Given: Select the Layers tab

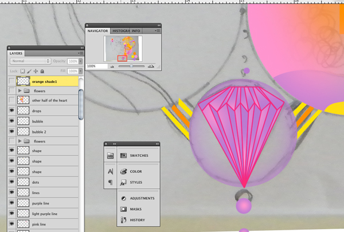Looking at the screenshot, I should pyautogui.click(x=16, y=53).
